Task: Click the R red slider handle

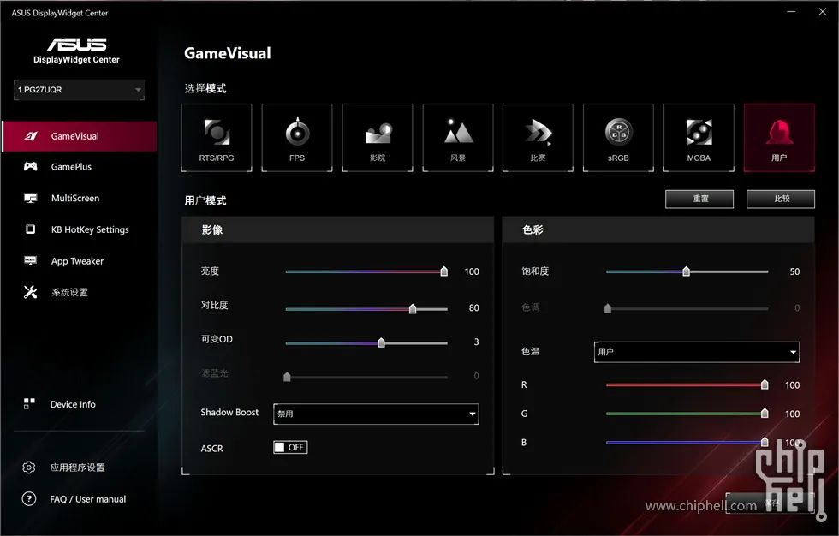Action: [765, 384]
